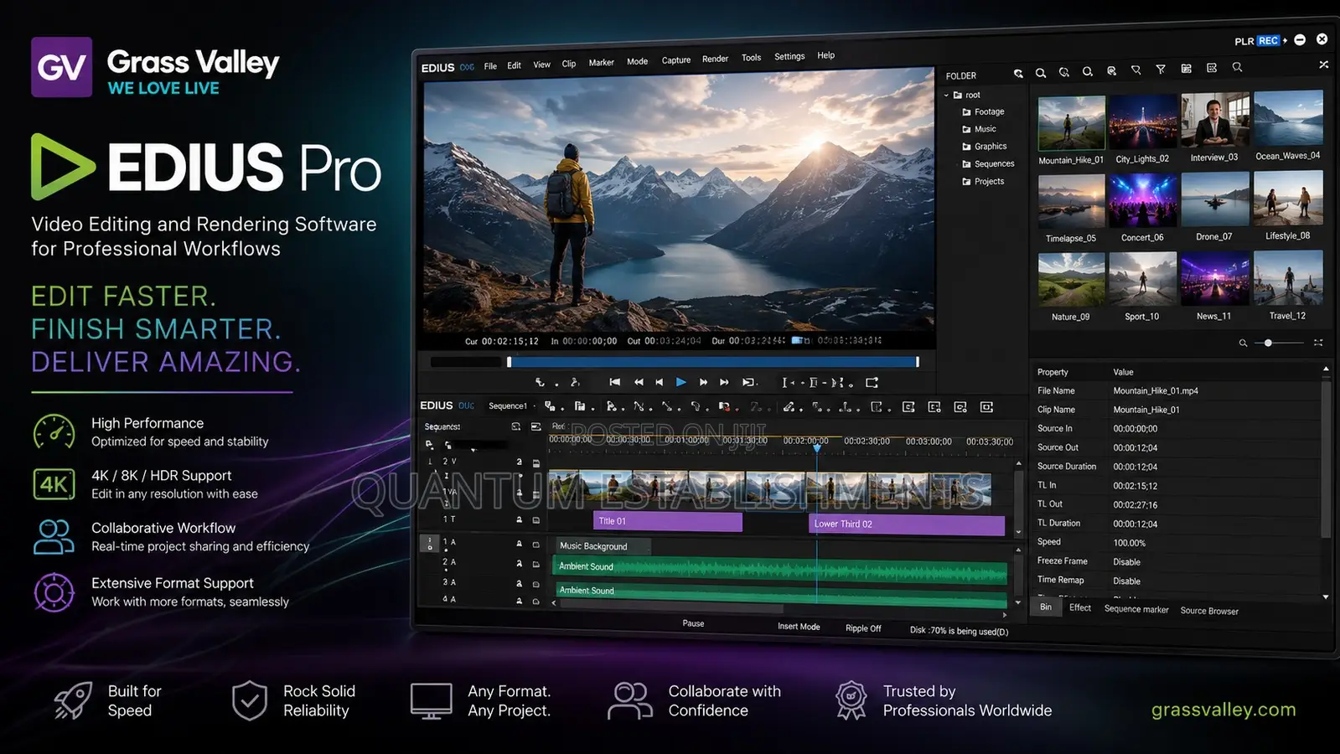Click the search icon beside FOLDER header
Viewport: 1340px width, 754px height.
1017,74
